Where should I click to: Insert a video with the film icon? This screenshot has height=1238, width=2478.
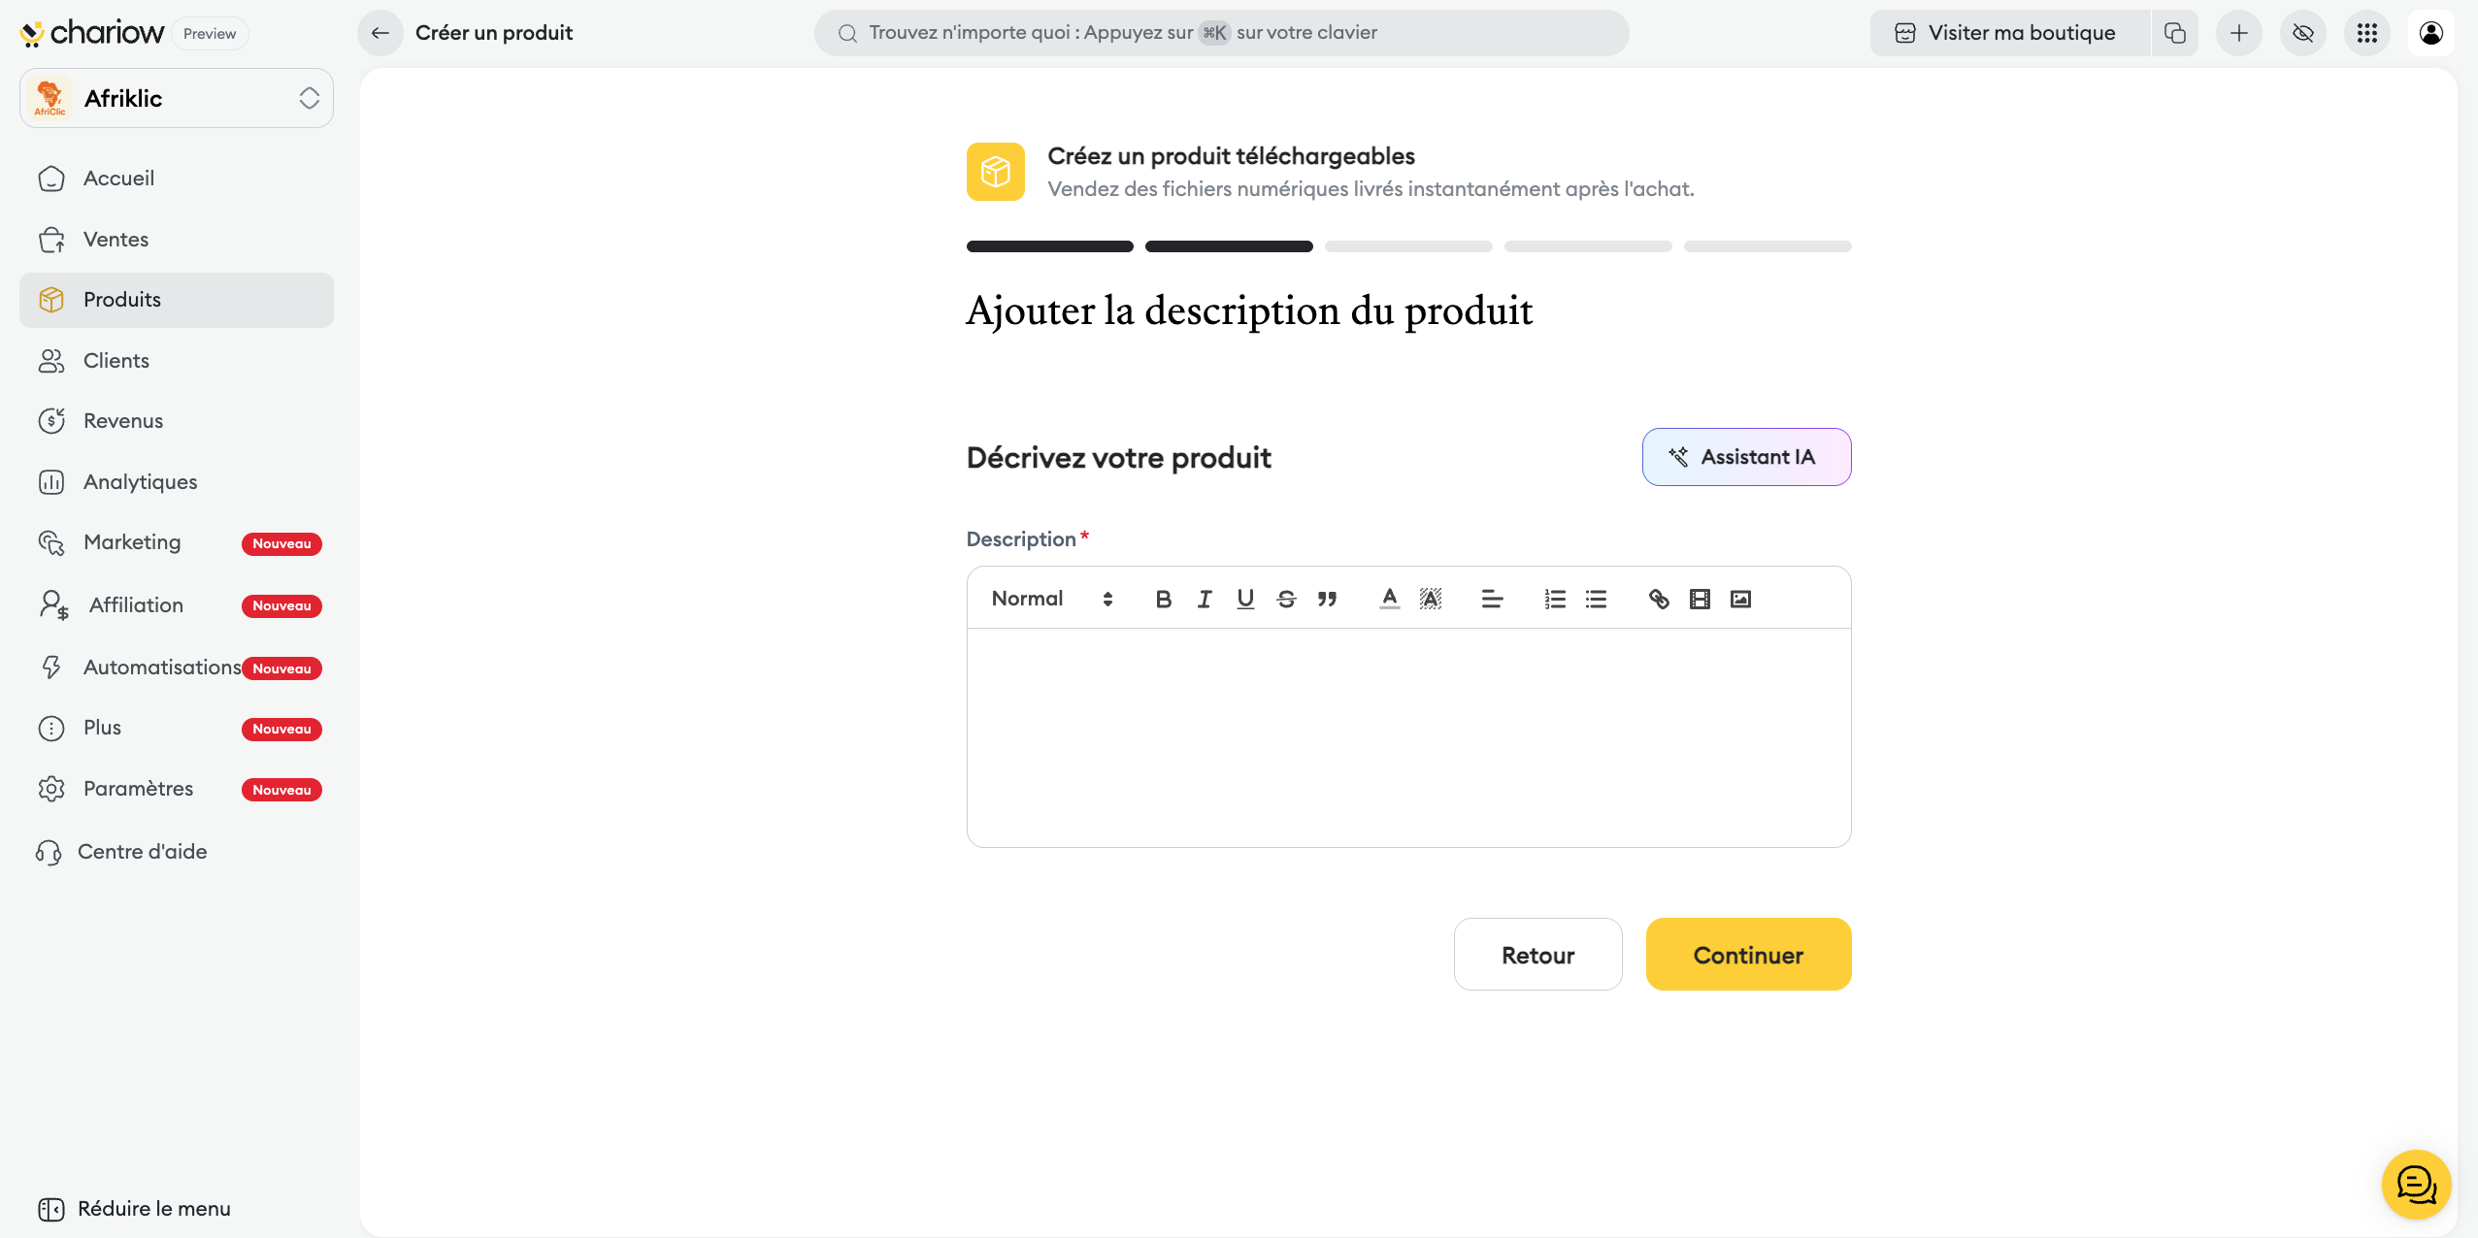pos(1700,599)
